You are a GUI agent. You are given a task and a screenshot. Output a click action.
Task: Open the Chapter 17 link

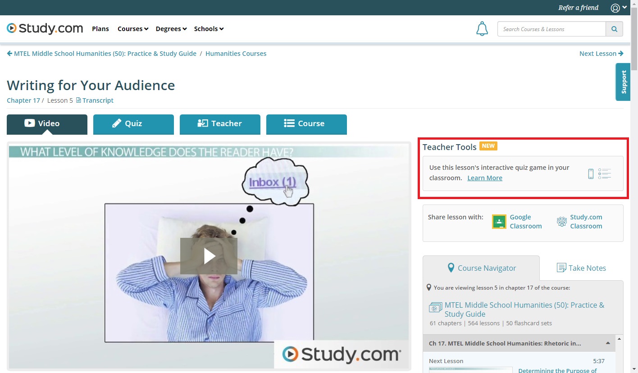[23, 100]
